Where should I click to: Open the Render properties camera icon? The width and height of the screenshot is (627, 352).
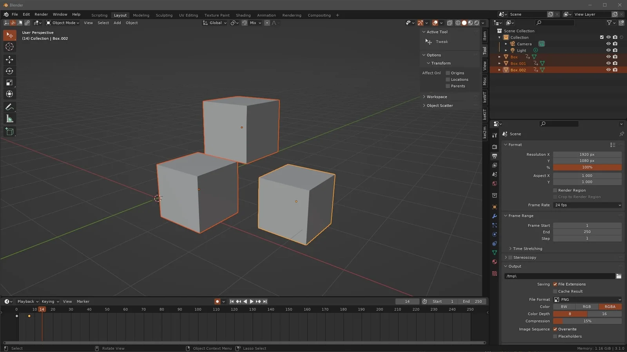[494, 146]
